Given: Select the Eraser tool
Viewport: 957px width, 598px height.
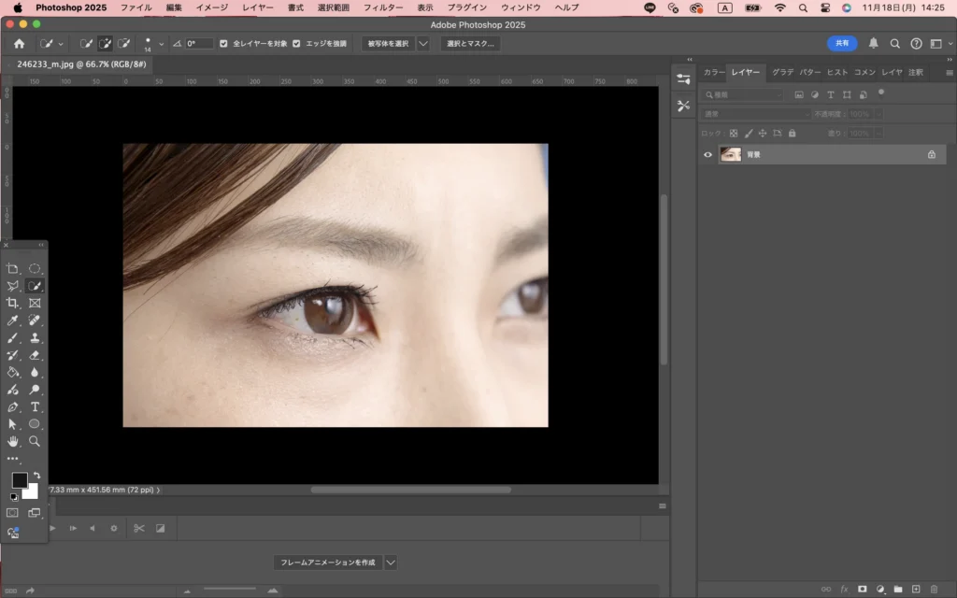Looking at the screenshot, I should [x=35, y=355].
